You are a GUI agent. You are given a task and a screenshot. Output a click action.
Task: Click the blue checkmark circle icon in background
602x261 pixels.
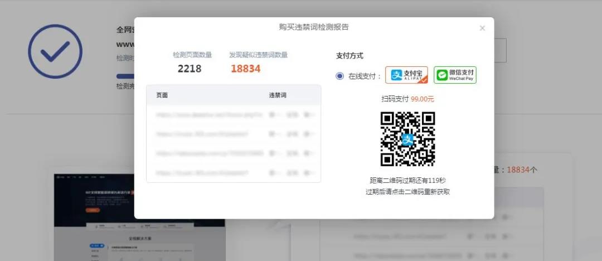point(55,51)
